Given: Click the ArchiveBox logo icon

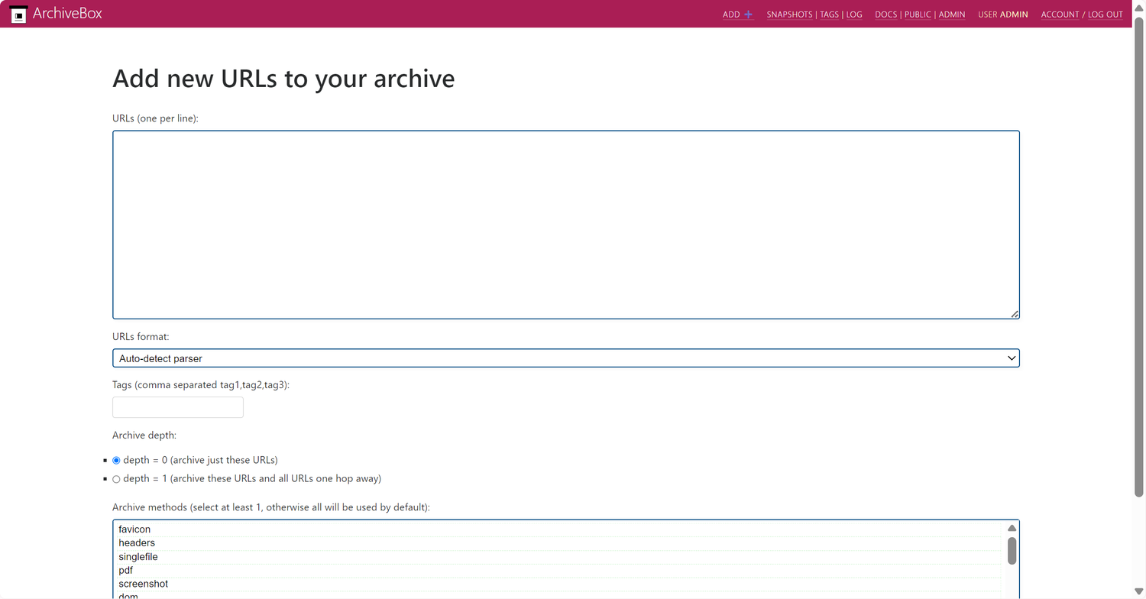Looking at the screenshot, I should (x=18, y=14).
